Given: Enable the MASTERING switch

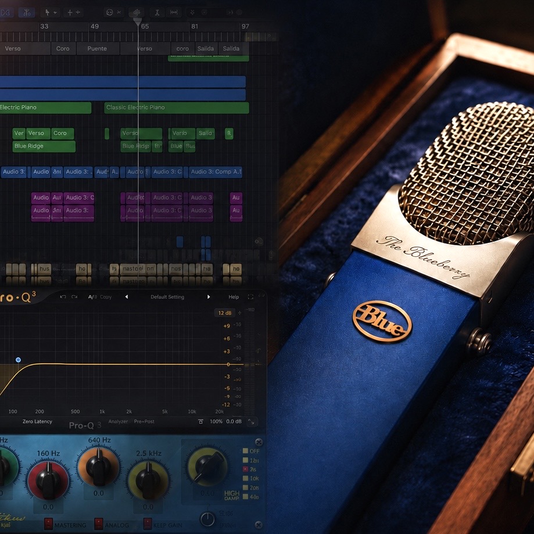Looking at the screenshot, I should [x=48, y=524].
